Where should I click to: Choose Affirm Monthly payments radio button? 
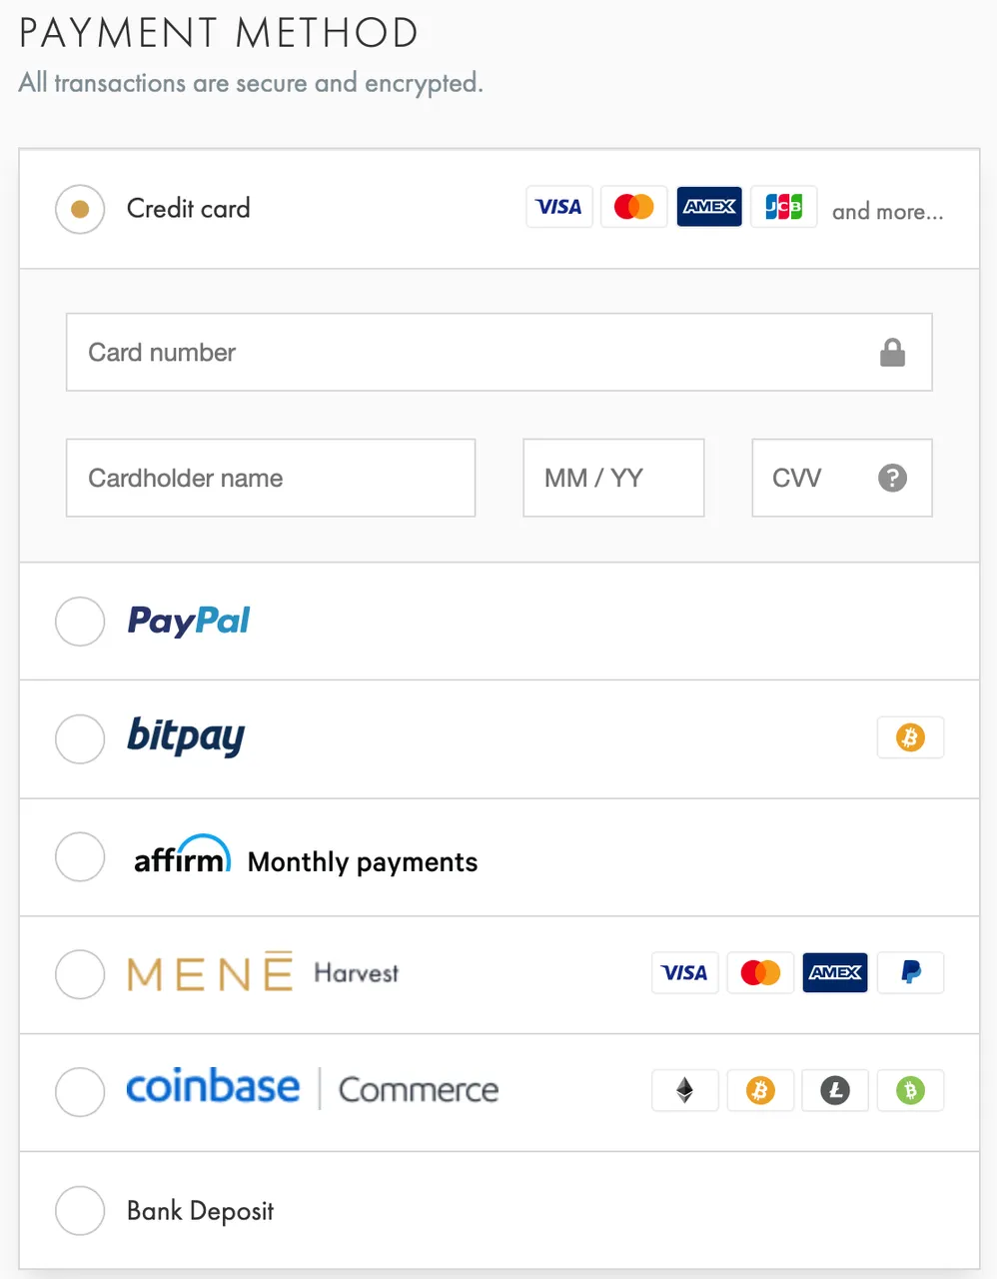(80, 857)
